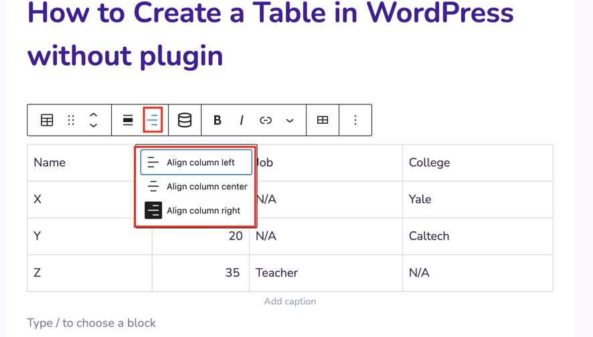Click the Y name cell
593x337 pixels.
coord(89,236)
